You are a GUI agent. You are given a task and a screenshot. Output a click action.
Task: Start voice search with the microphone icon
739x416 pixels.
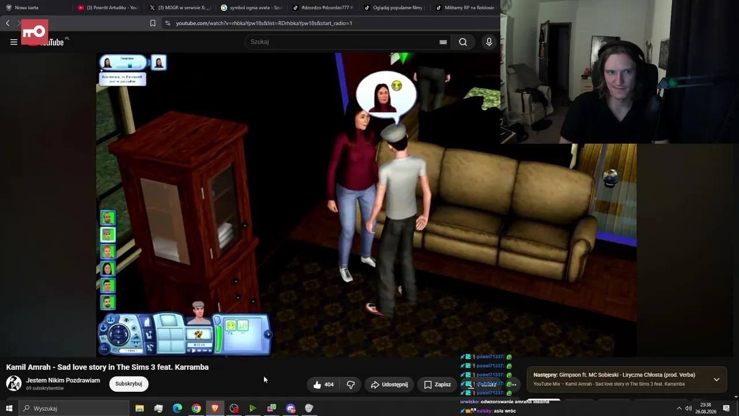[489, 42]
